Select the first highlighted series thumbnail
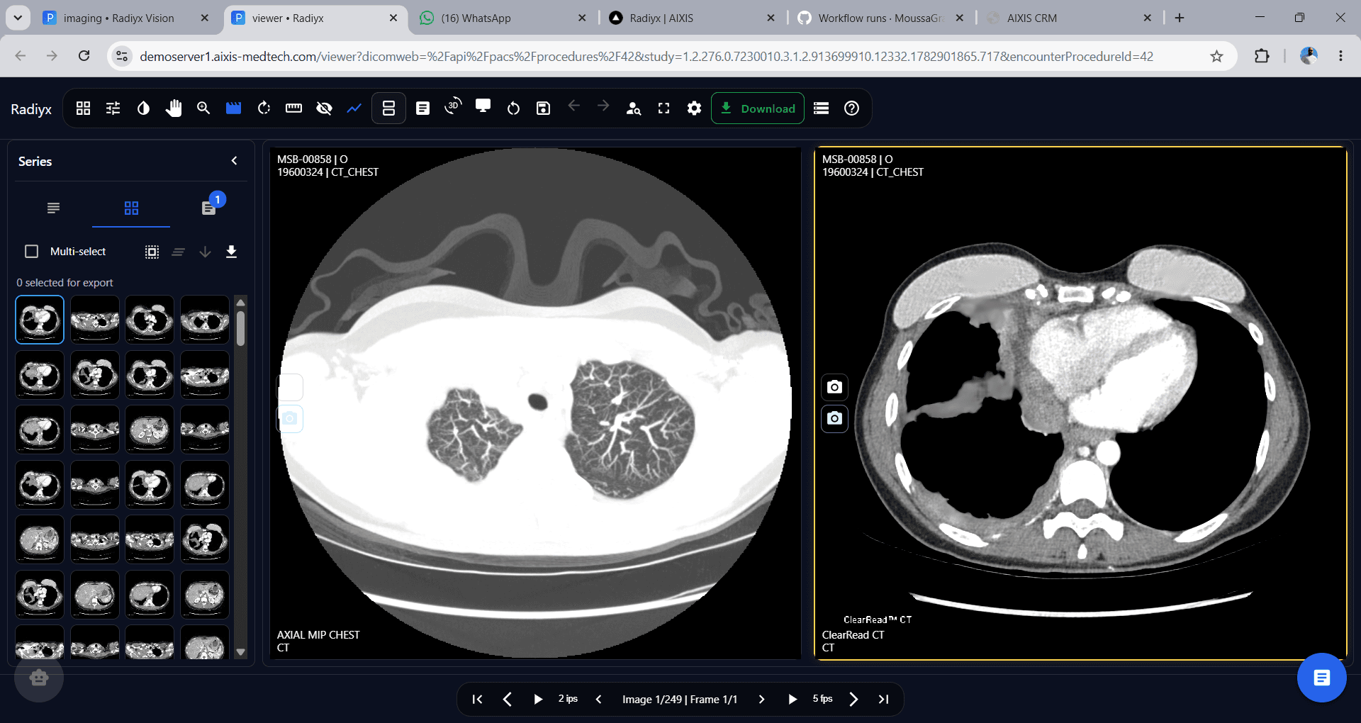The width and height of the screenshot is (1361, 723). [40, 320]
